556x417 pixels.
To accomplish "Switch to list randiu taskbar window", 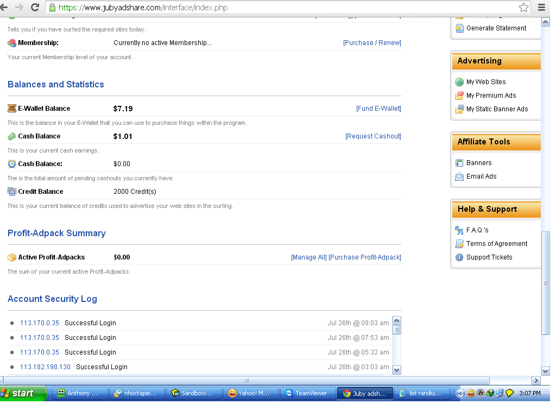I will (422, 393).
